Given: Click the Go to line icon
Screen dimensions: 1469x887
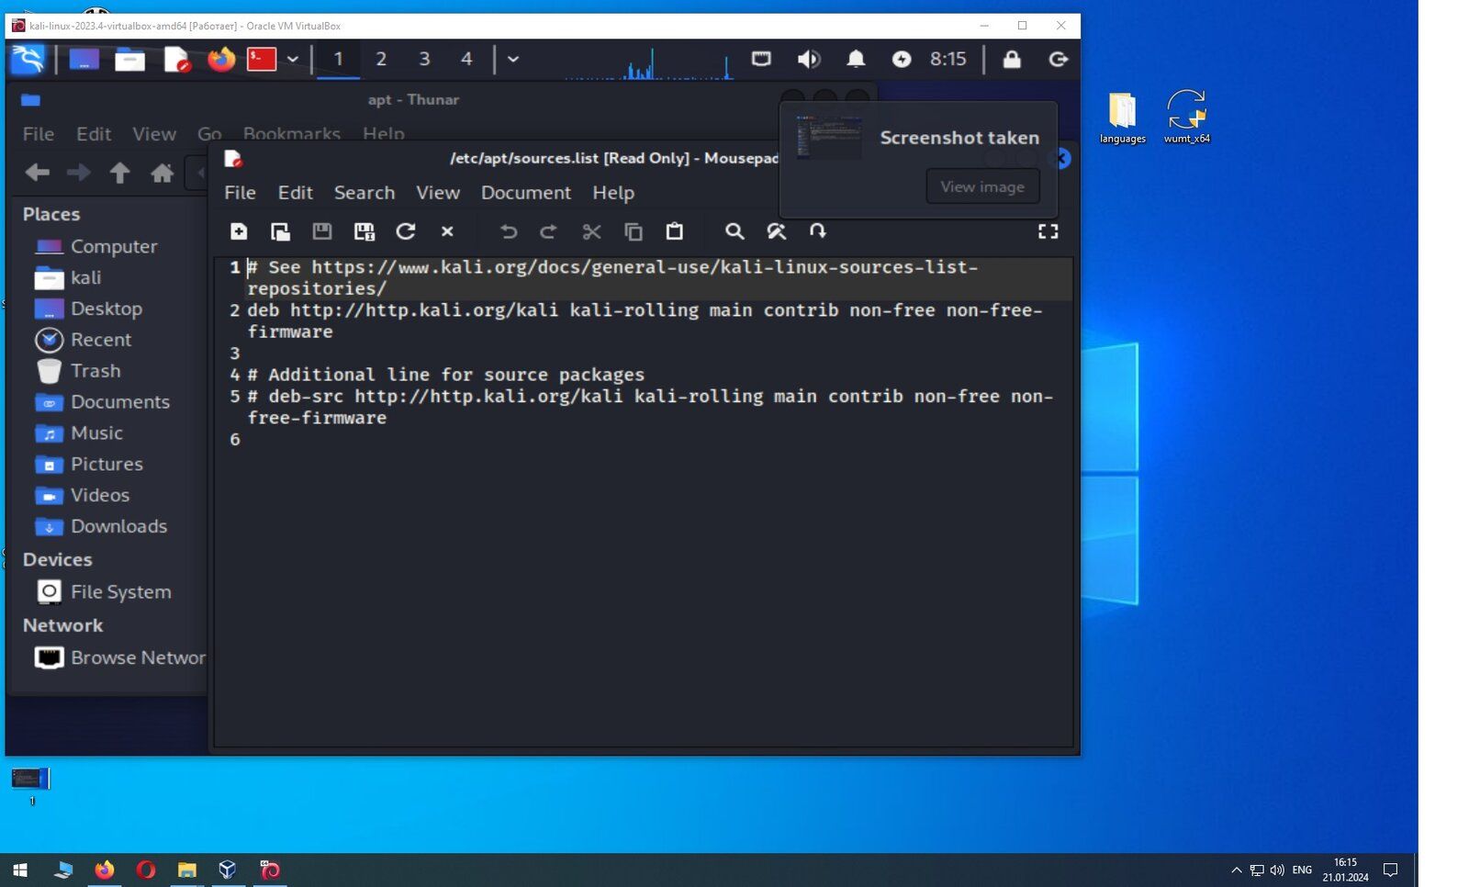Looking at the screenshot, I should click(818, 231).
